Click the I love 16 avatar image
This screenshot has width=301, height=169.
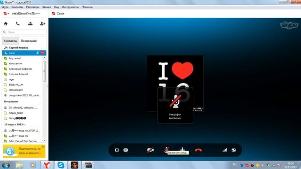175,84
